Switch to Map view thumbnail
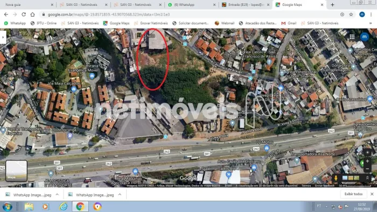This screenshot has height=212, width=377. click(16, 171)
